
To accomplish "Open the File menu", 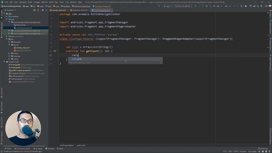I will coord(7,2).
